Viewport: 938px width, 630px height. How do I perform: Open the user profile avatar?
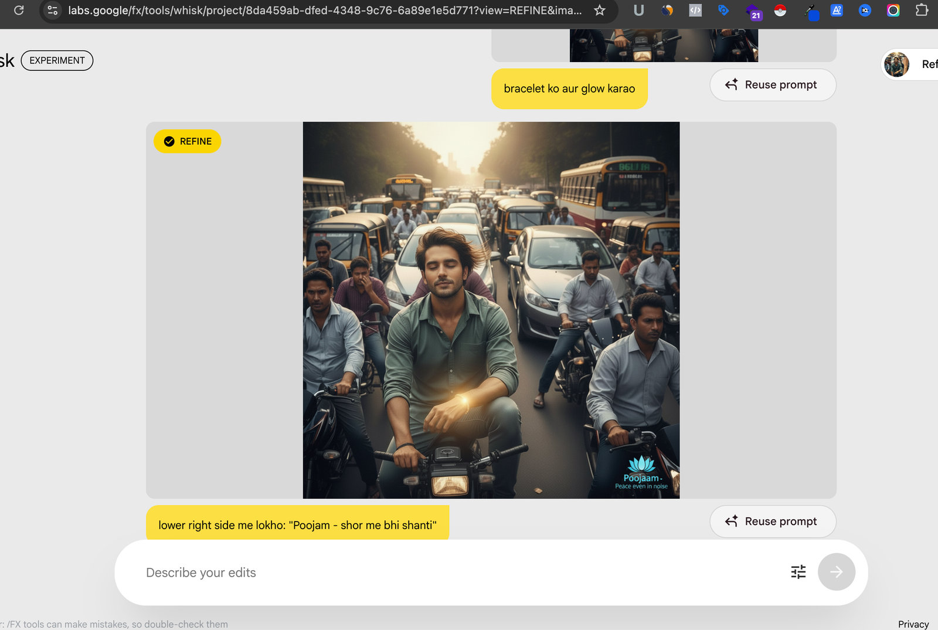coord(896,64)
